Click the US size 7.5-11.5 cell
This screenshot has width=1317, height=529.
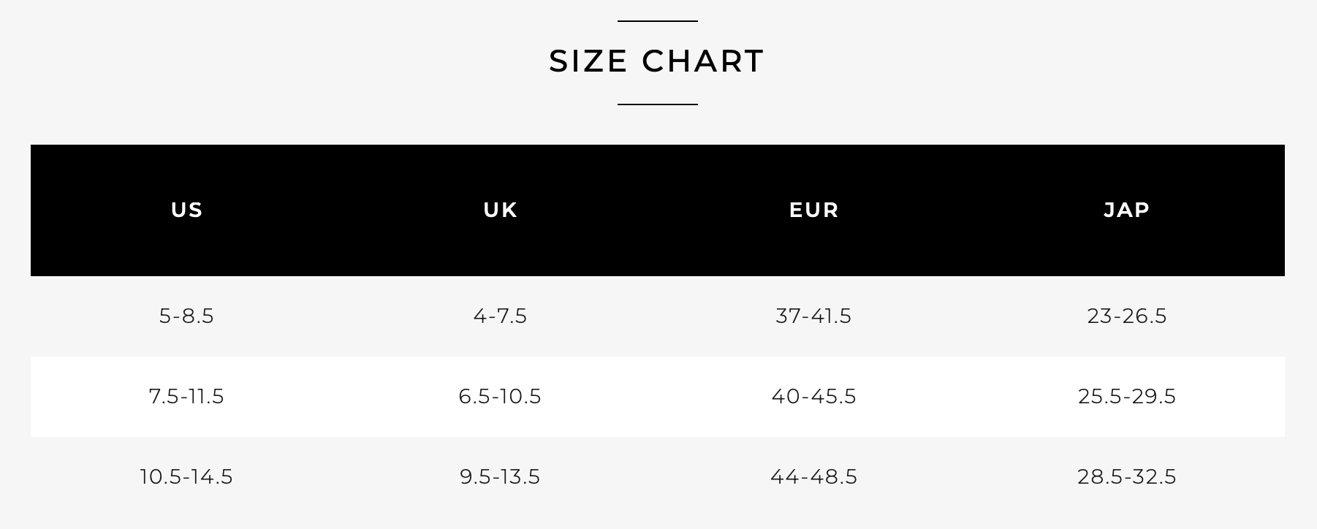coord(186,396)
